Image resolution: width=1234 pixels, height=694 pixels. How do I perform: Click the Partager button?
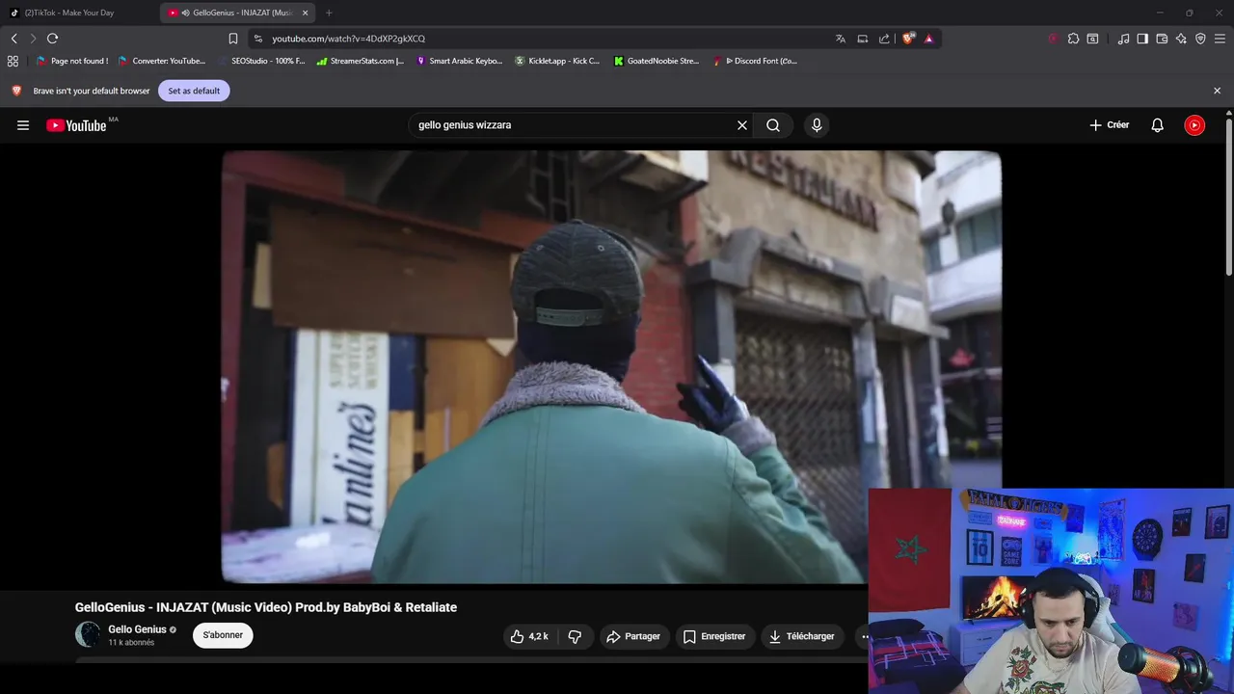click(x=633, y=636)
